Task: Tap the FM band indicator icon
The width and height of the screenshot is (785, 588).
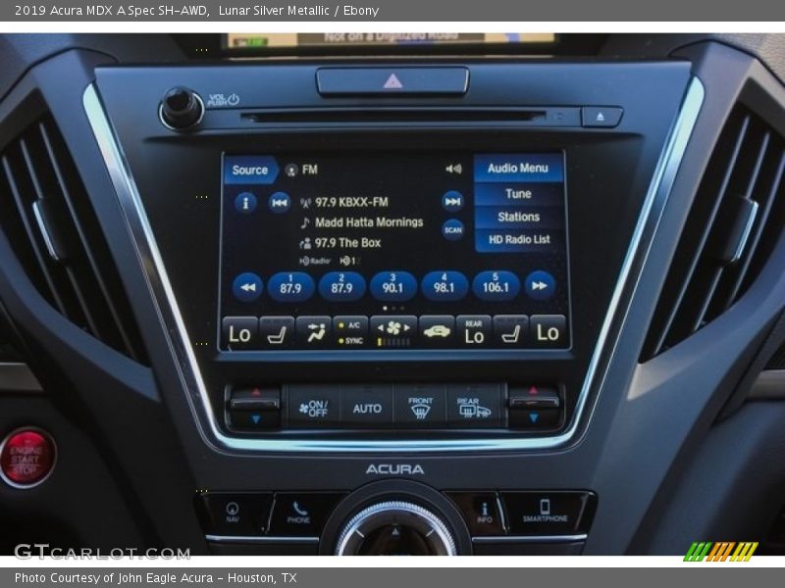Action: click(291, 170)
